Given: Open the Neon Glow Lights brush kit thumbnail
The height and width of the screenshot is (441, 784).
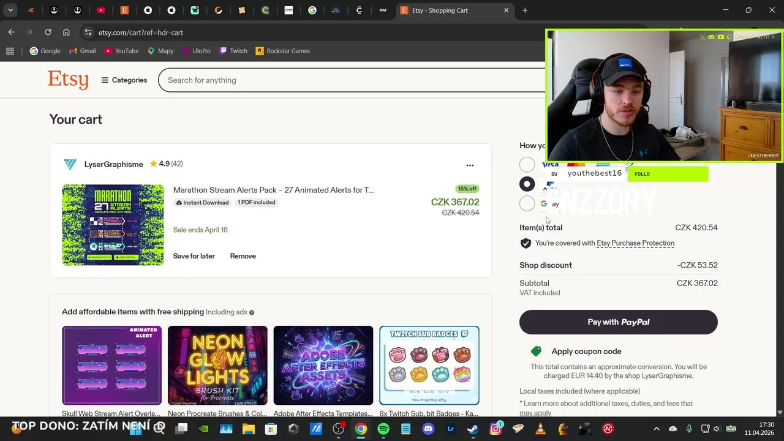Looking at the screenshot, I should click(x=217, y=365).
